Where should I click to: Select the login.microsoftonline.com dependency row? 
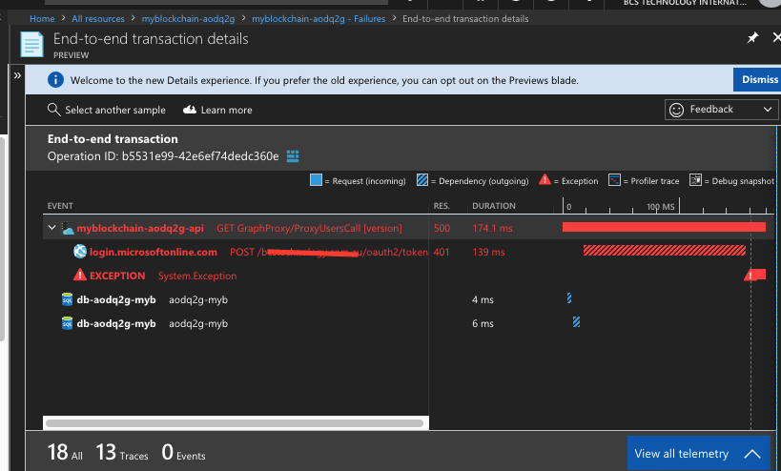click(408, 252)
